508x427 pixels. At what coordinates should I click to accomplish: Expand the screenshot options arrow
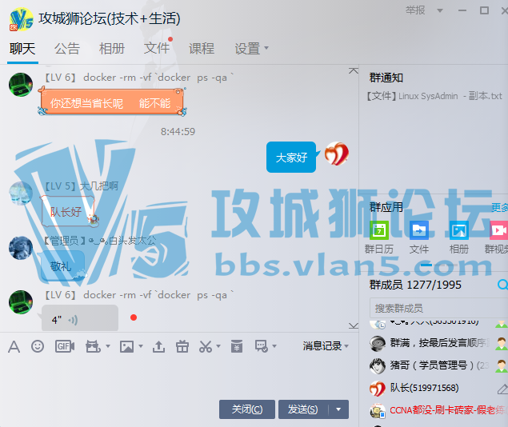coord(218,346)
